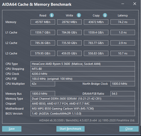Viewport: 141px width, 136px height.
Task: Click the CPU Clock value 4200.0 MHz
Action: 83,74
